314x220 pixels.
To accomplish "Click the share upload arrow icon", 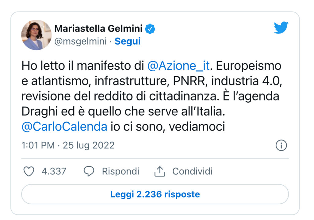I will (x=159, y=171).
